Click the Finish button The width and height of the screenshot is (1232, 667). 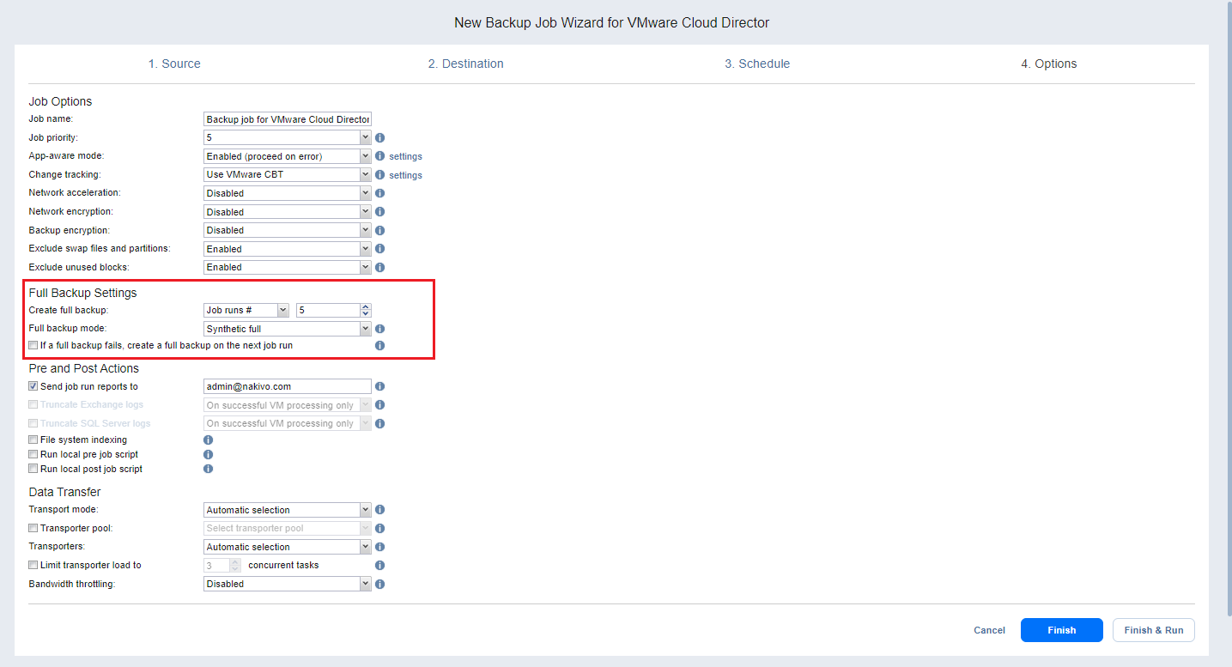[x=1061, y=630]
